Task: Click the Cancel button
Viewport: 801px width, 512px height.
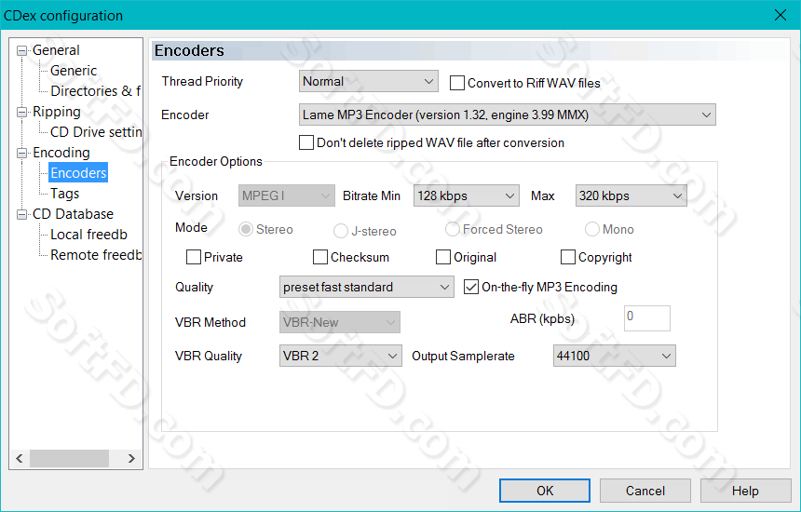Action: pos(645,491)
